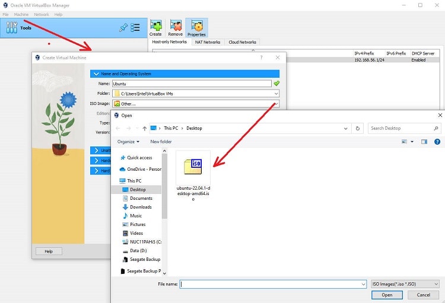This screenshot has height=303, width=445.
Task: Click the Remove network toolbar icon
Action: [x=176, y=28]
